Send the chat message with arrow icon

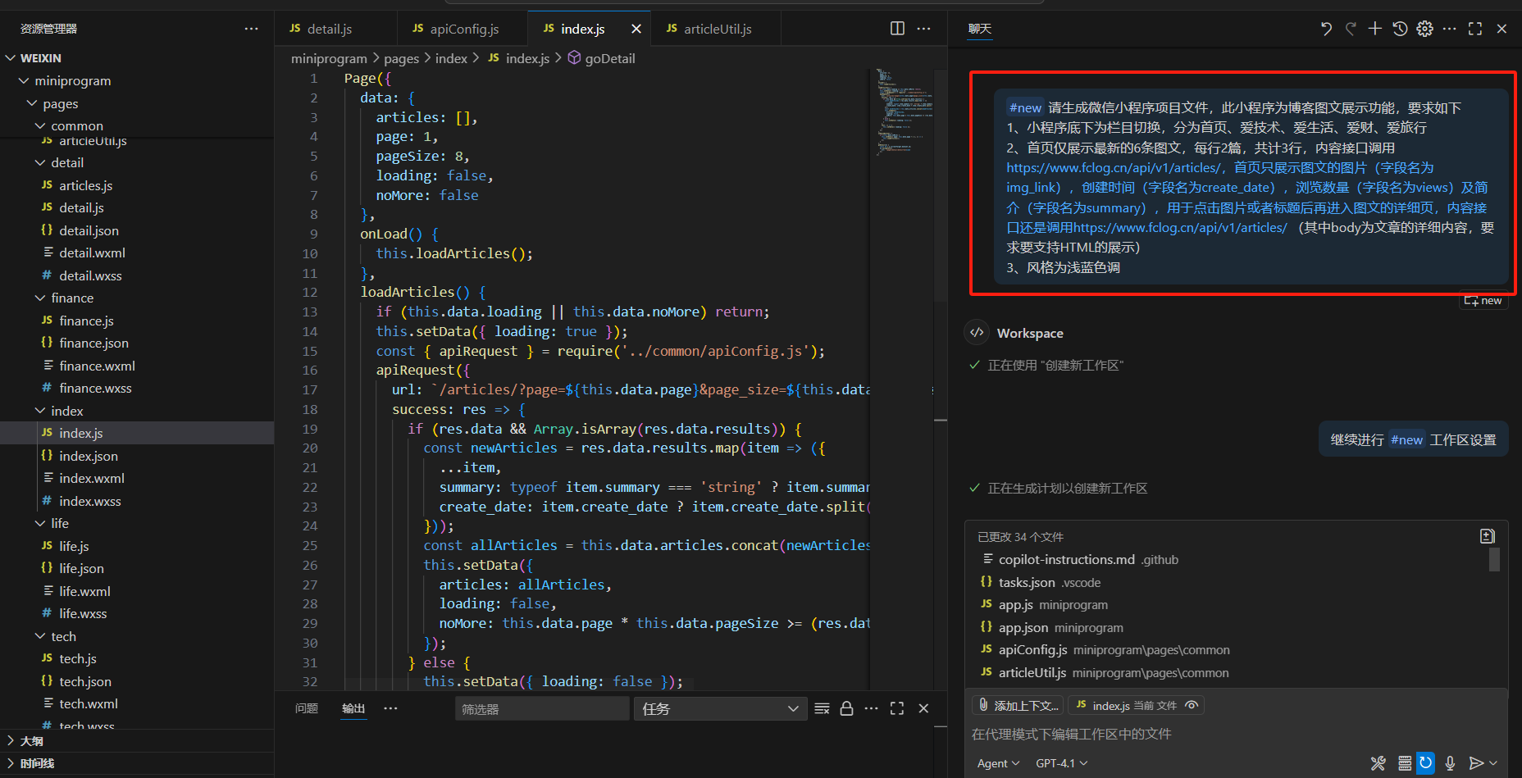(x=1476, y=763)
